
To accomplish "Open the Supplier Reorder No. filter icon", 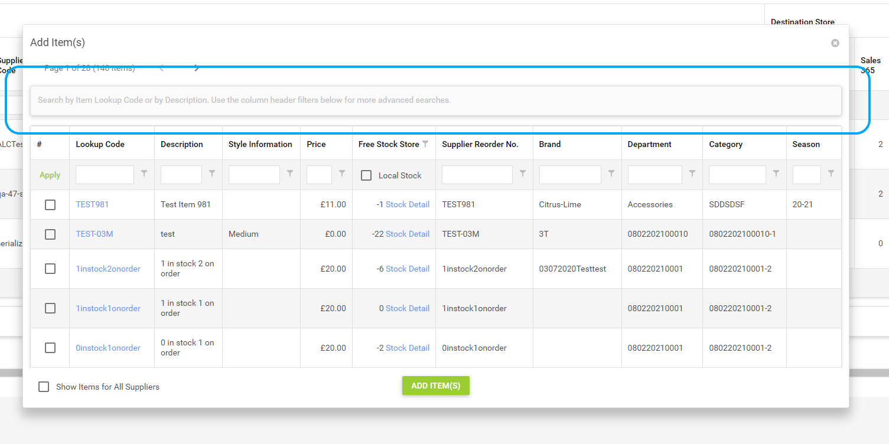I will pyautogui.click(x=523, y=174).
